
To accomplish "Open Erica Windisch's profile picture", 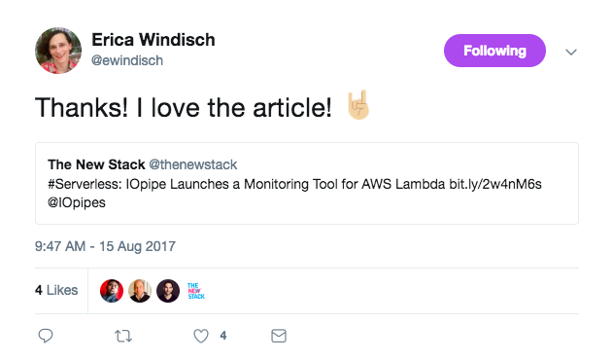I will click(x=58, y=51).
